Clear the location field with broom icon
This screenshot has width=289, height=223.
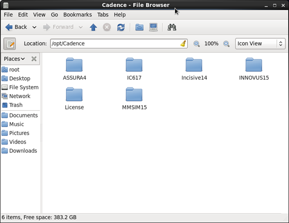tap(183, 44)
